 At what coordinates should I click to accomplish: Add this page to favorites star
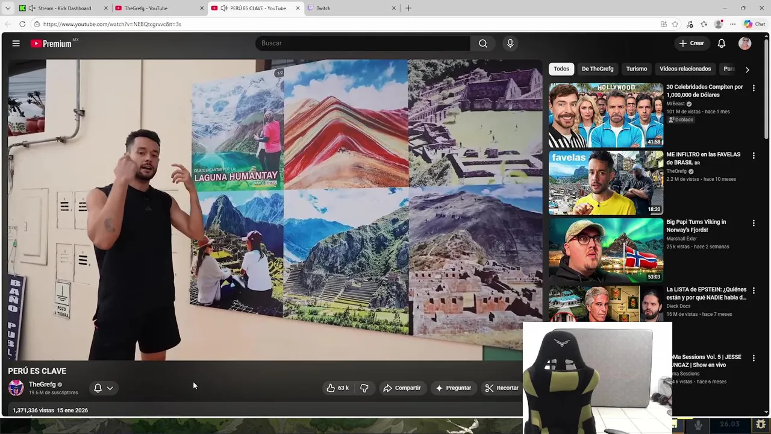click(675, 24)
